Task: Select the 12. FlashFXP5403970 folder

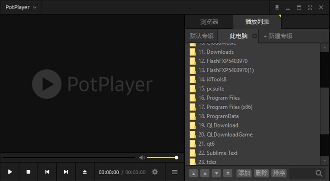Action: (x=253, y=61)
